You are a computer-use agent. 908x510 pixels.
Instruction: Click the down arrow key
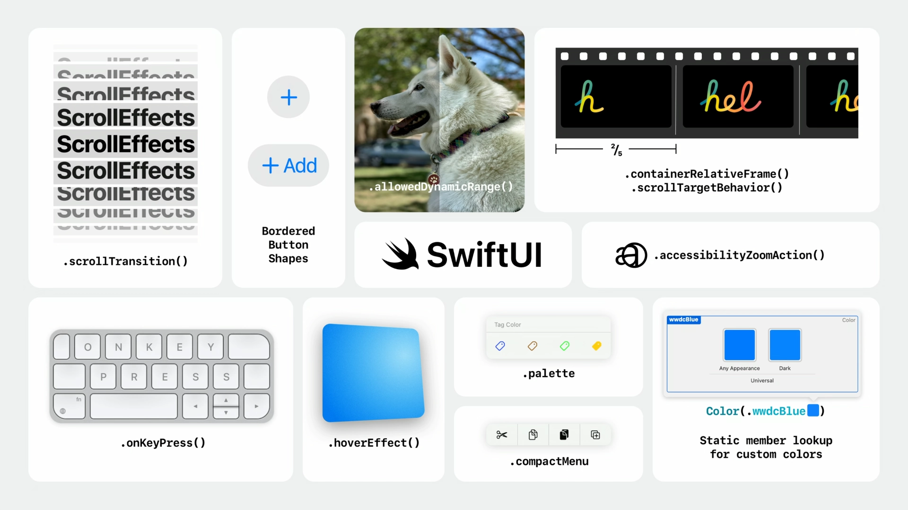pyautogui.click(x=226, y=413)
